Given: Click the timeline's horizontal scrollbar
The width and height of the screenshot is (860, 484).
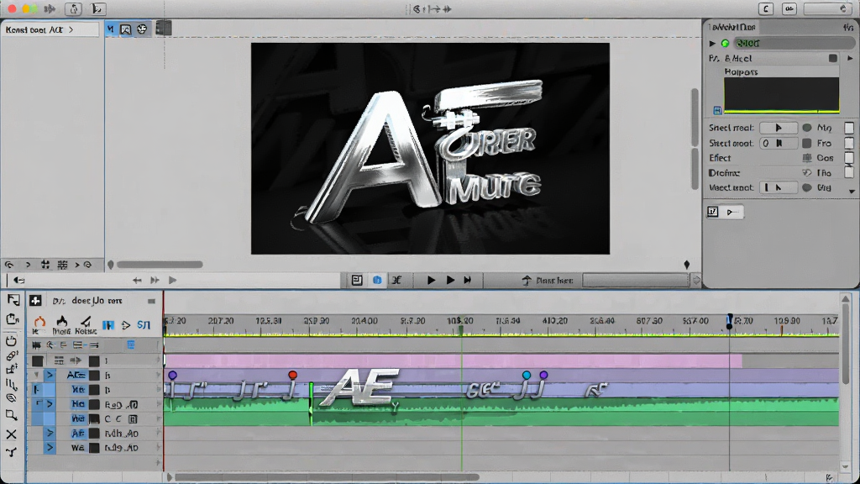Looking at the screenshot, I should [327, 477].
